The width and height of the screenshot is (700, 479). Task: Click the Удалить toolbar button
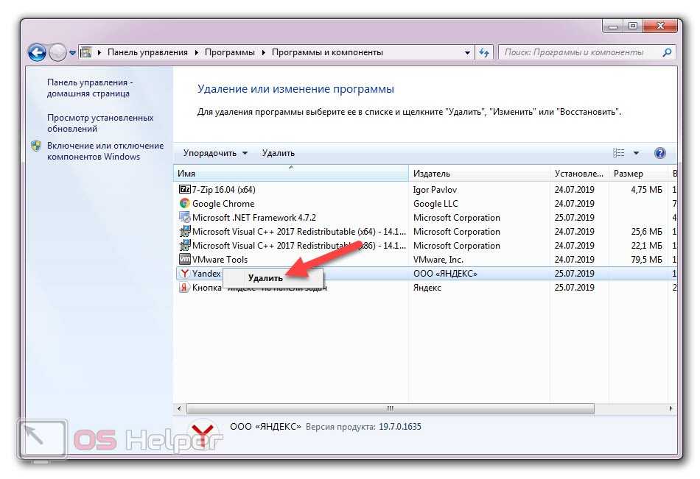click(278, 153)
